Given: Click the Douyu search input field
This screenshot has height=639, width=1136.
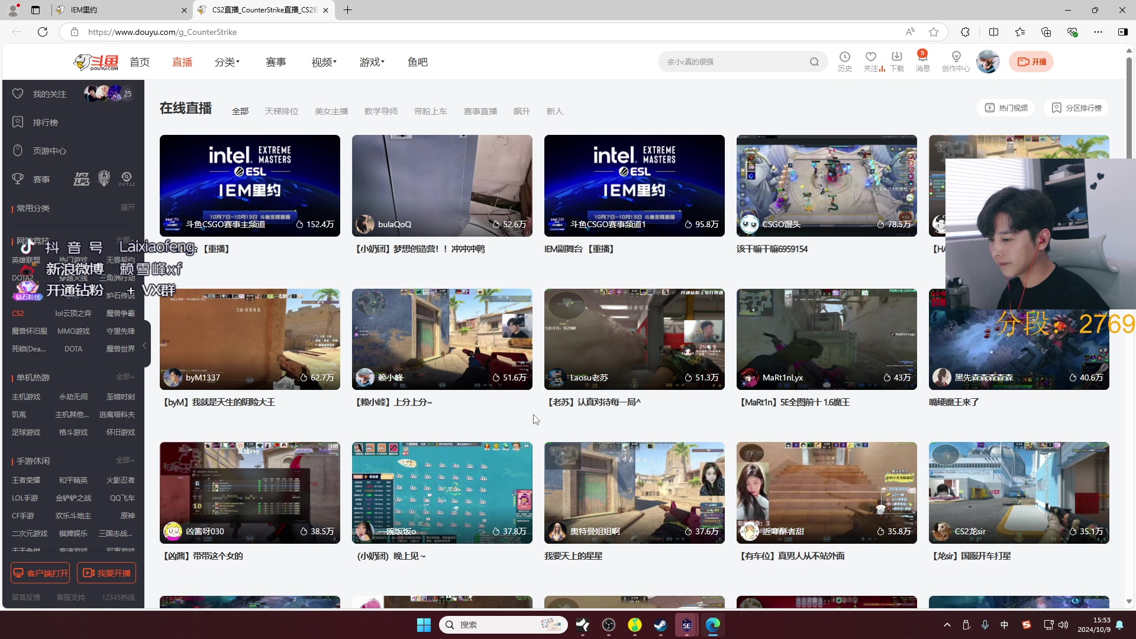Looking at the screenshot, I should pos(734,62).
